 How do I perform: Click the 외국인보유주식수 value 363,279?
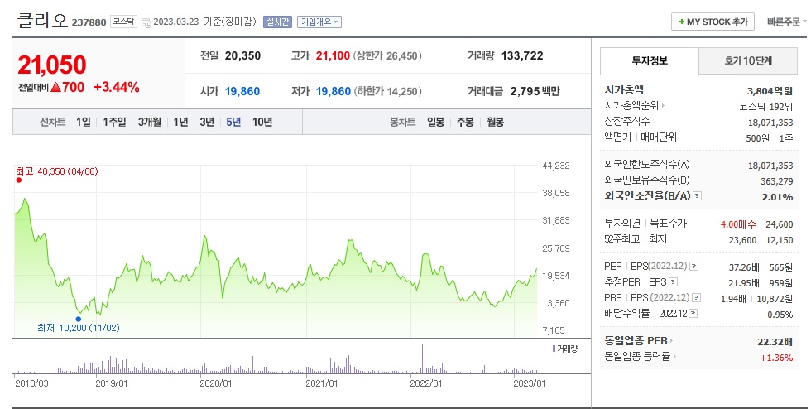776,181
